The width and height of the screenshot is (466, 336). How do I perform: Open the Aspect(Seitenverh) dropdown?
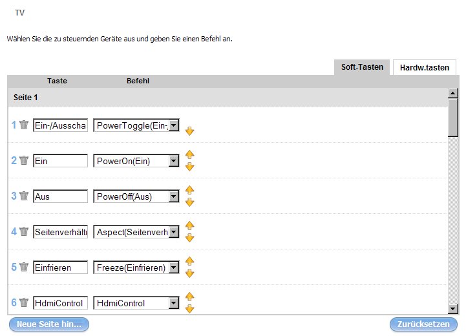(173, 232)
